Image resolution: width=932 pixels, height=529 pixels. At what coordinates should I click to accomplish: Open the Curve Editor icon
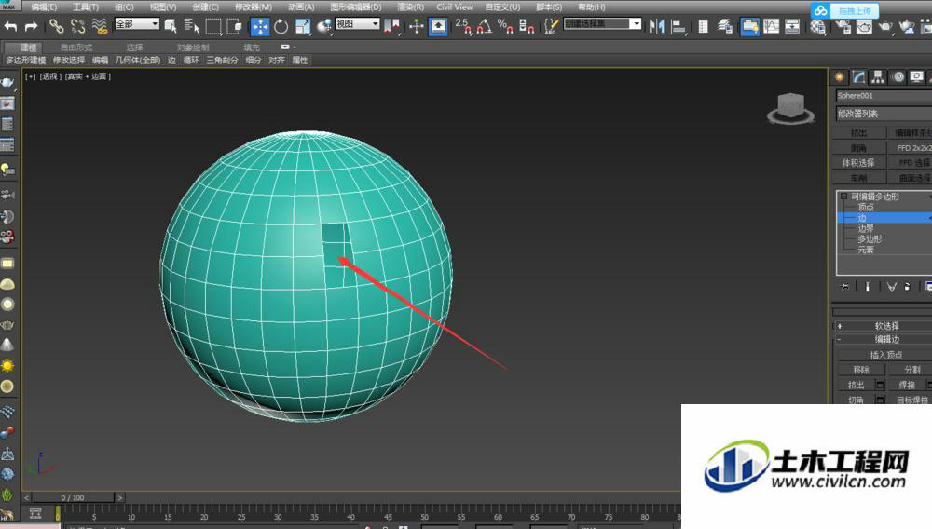[772, 26]
